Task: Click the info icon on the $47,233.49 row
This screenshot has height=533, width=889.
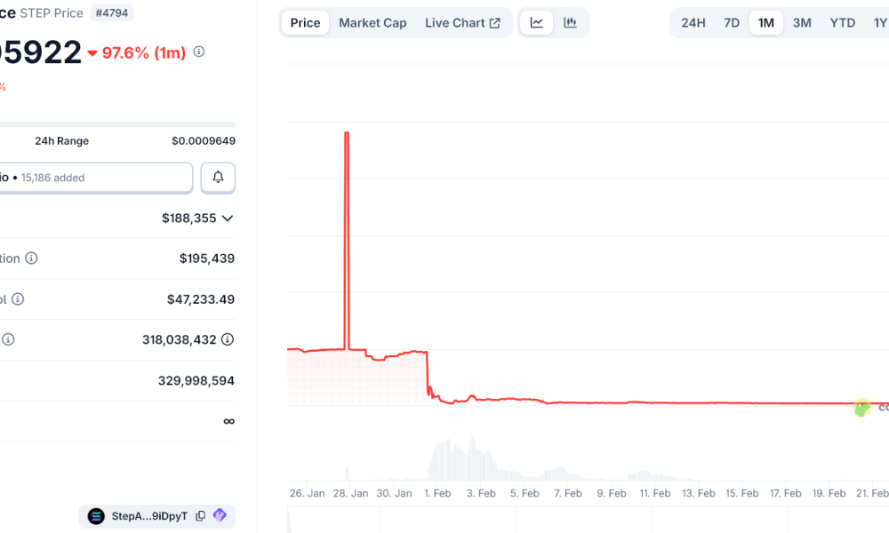Action: pyautogui.click(x=20, y=298)
